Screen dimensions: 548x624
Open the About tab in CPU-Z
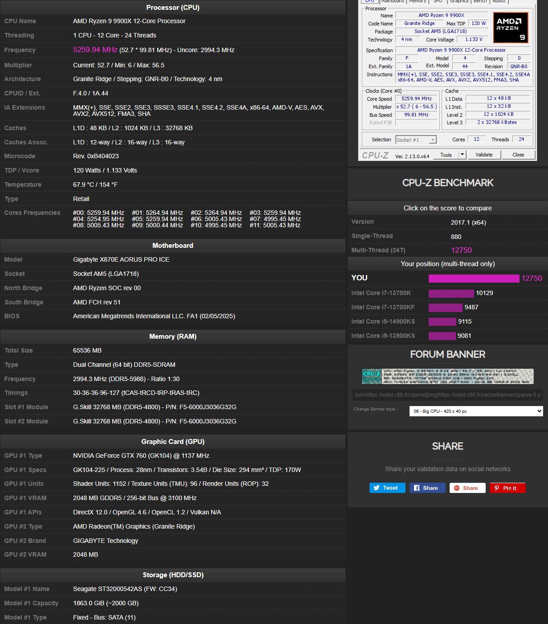(x=499, y=1)
